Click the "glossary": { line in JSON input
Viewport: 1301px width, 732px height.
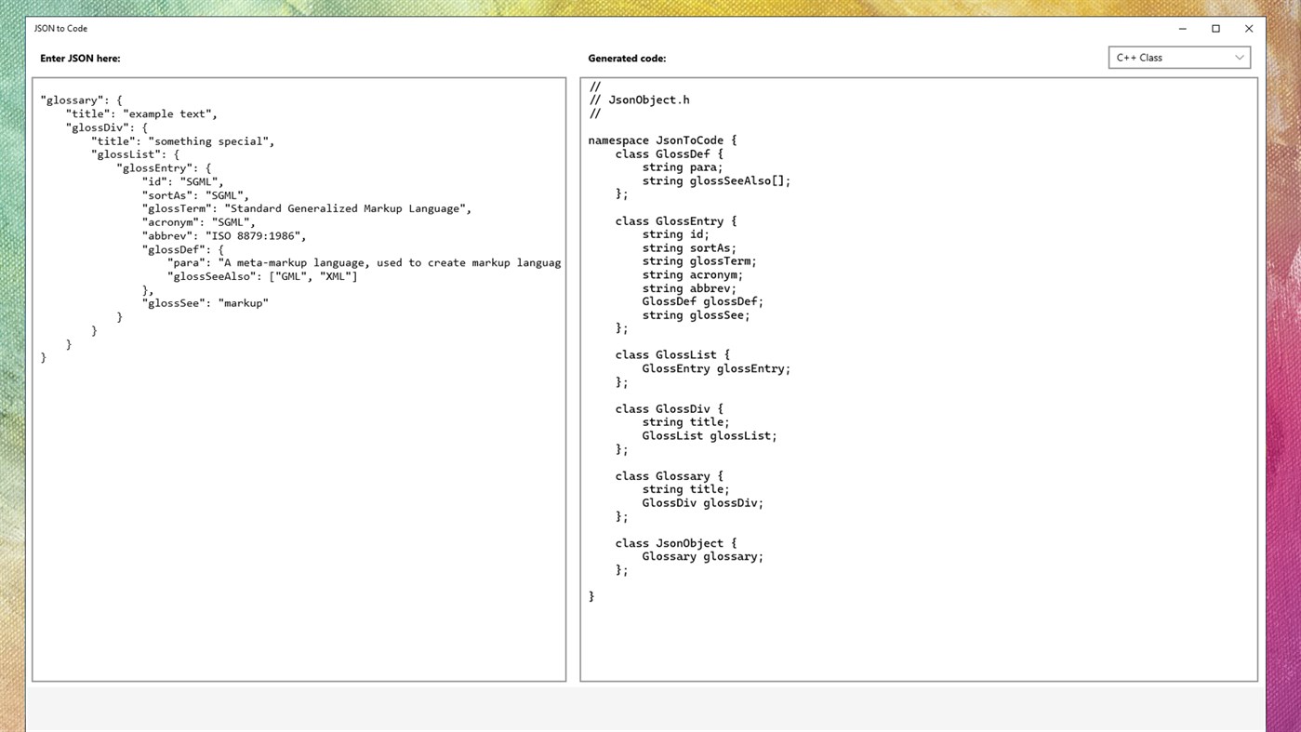[81, 100]
